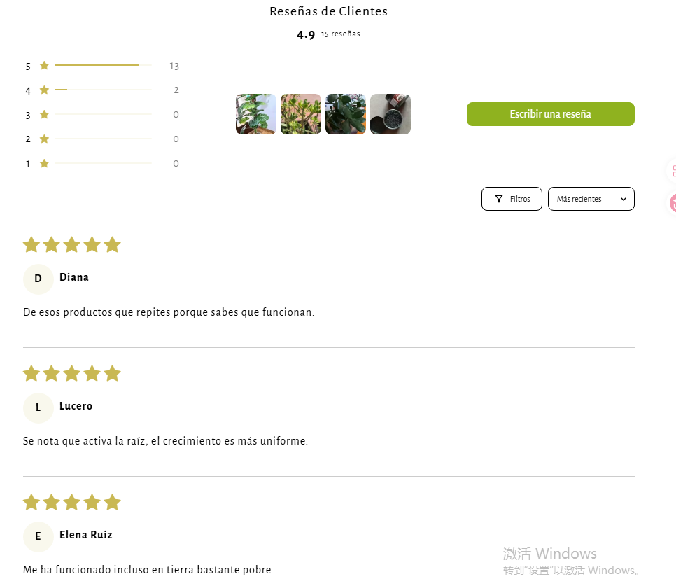The height and width of the screenshot is (586, 676).
Task: Click Diana's round D avatar
Action: [38, 279]
